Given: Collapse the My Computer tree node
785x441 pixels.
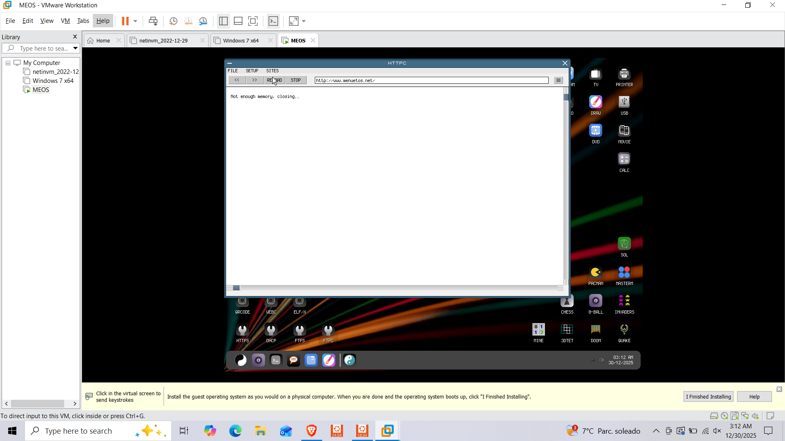Looking at the screenshot, I should click(8, 63).
